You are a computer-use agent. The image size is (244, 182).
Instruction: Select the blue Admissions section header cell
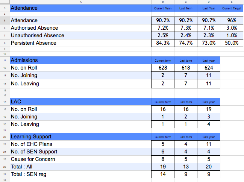coord(80,60)
